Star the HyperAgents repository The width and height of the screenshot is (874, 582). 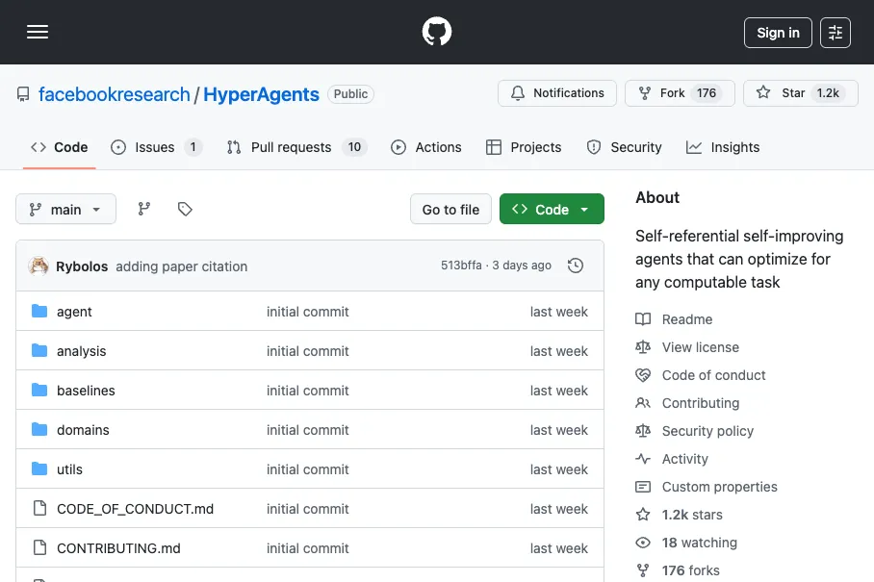tap(799, 93)
